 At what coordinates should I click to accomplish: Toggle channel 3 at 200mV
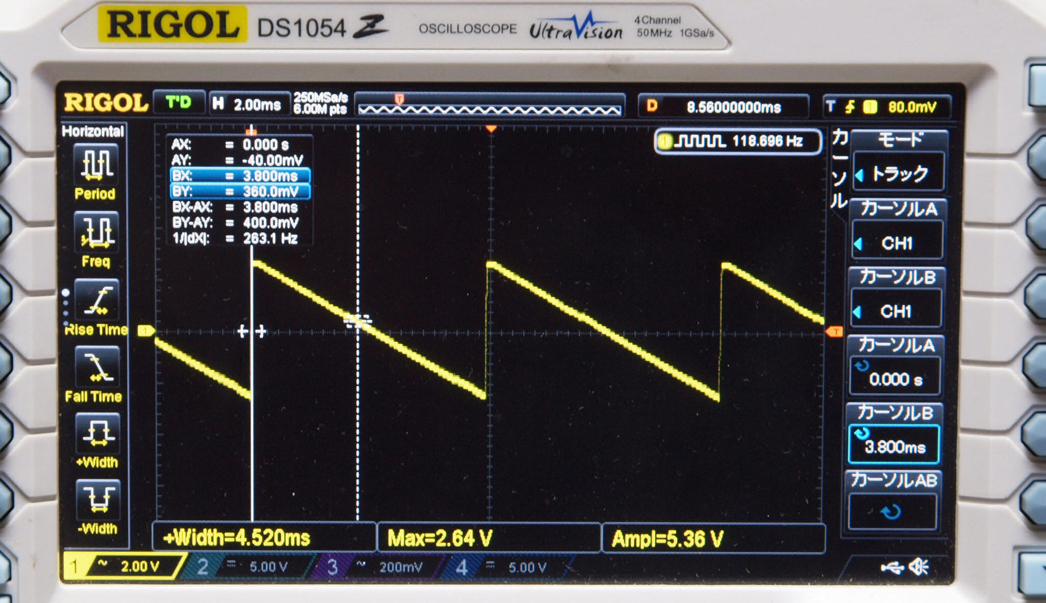pos(380,567)
